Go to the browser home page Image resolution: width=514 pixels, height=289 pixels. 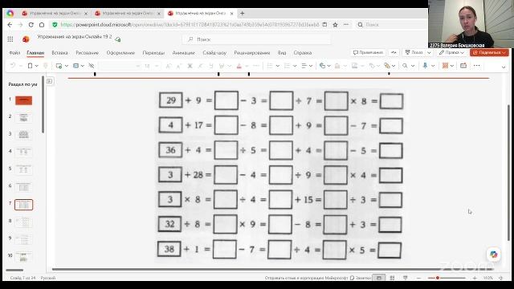click(x=42, y=25)
